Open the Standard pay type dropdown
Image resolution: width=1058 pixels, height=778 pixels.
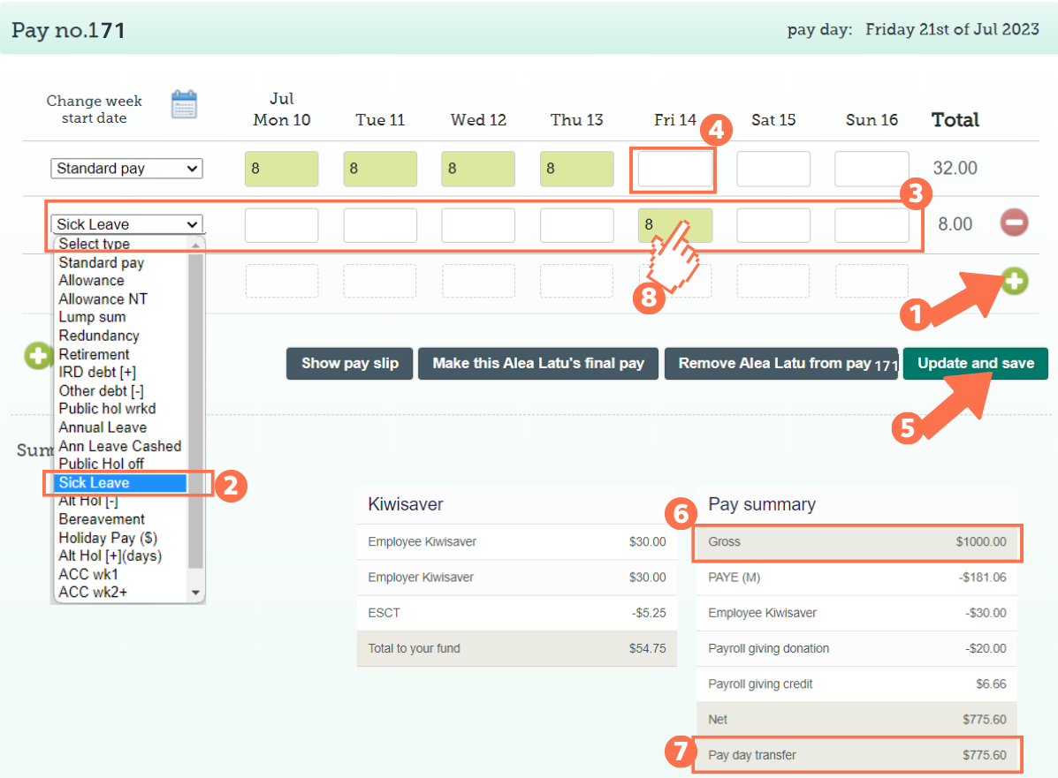coord(126,168)
